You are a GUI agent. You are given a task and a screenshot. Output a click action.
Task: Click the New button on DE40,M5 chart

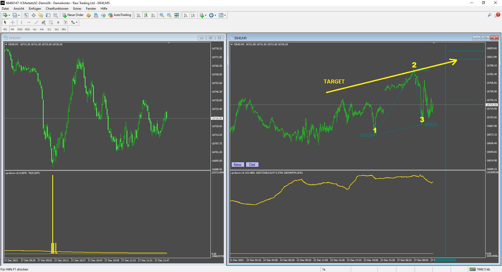[238, 165]
